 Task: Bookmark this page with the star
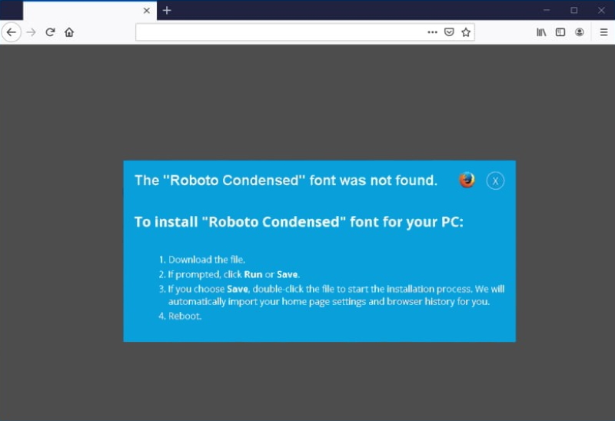click(466, 32)
